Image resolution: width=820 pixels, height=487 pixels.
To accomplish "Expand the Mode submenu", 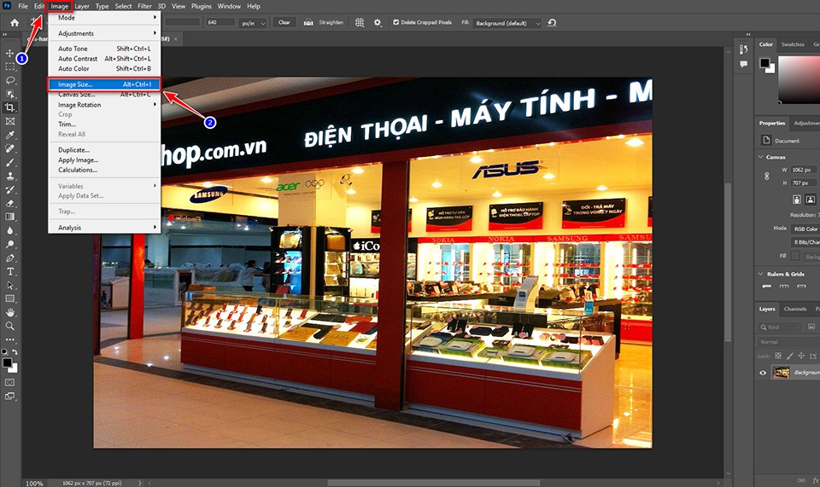I will pyautogui.click(x=104, y=18).
